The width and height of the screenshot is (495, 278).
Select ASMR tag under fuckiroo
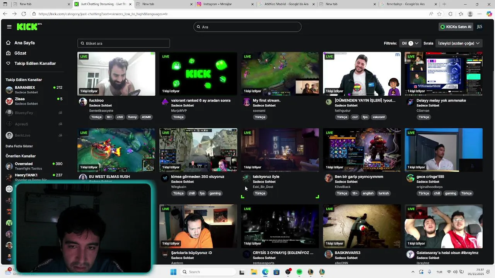point(146,117)
